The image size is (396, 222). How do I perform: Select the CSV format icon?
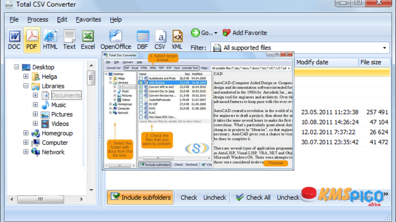(x=160, y=40)
